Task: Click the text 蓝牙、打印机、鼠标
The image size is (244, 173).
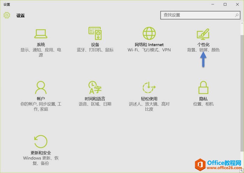Action: pos(95,50)
